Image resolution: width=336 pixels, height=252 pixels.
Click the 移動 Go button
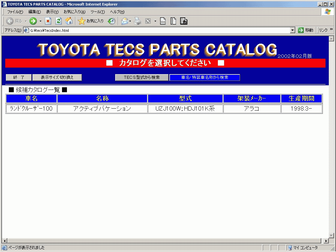tap(305, 30)
